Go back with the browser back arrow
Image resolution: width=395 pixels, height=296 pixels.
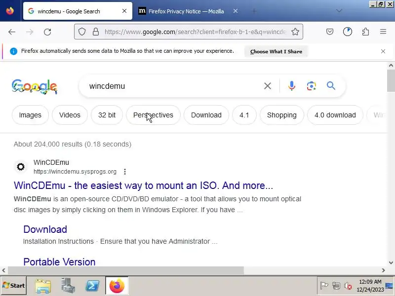[12, 32]
